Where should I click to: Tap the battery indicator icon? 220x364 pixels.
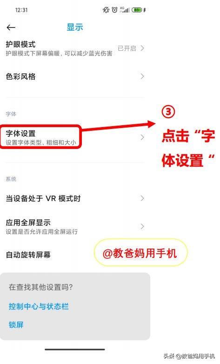(x=137, y=10)
